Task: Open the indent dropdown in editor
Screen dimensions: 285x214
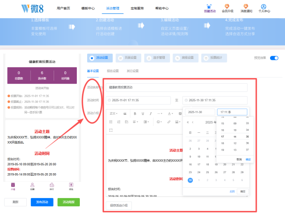Action: pos(146,122)
